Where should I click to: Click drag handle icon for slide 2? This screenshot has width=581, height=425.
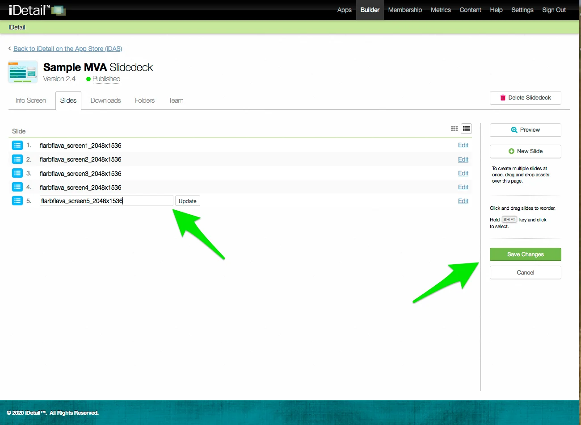[x=17, y=159]
